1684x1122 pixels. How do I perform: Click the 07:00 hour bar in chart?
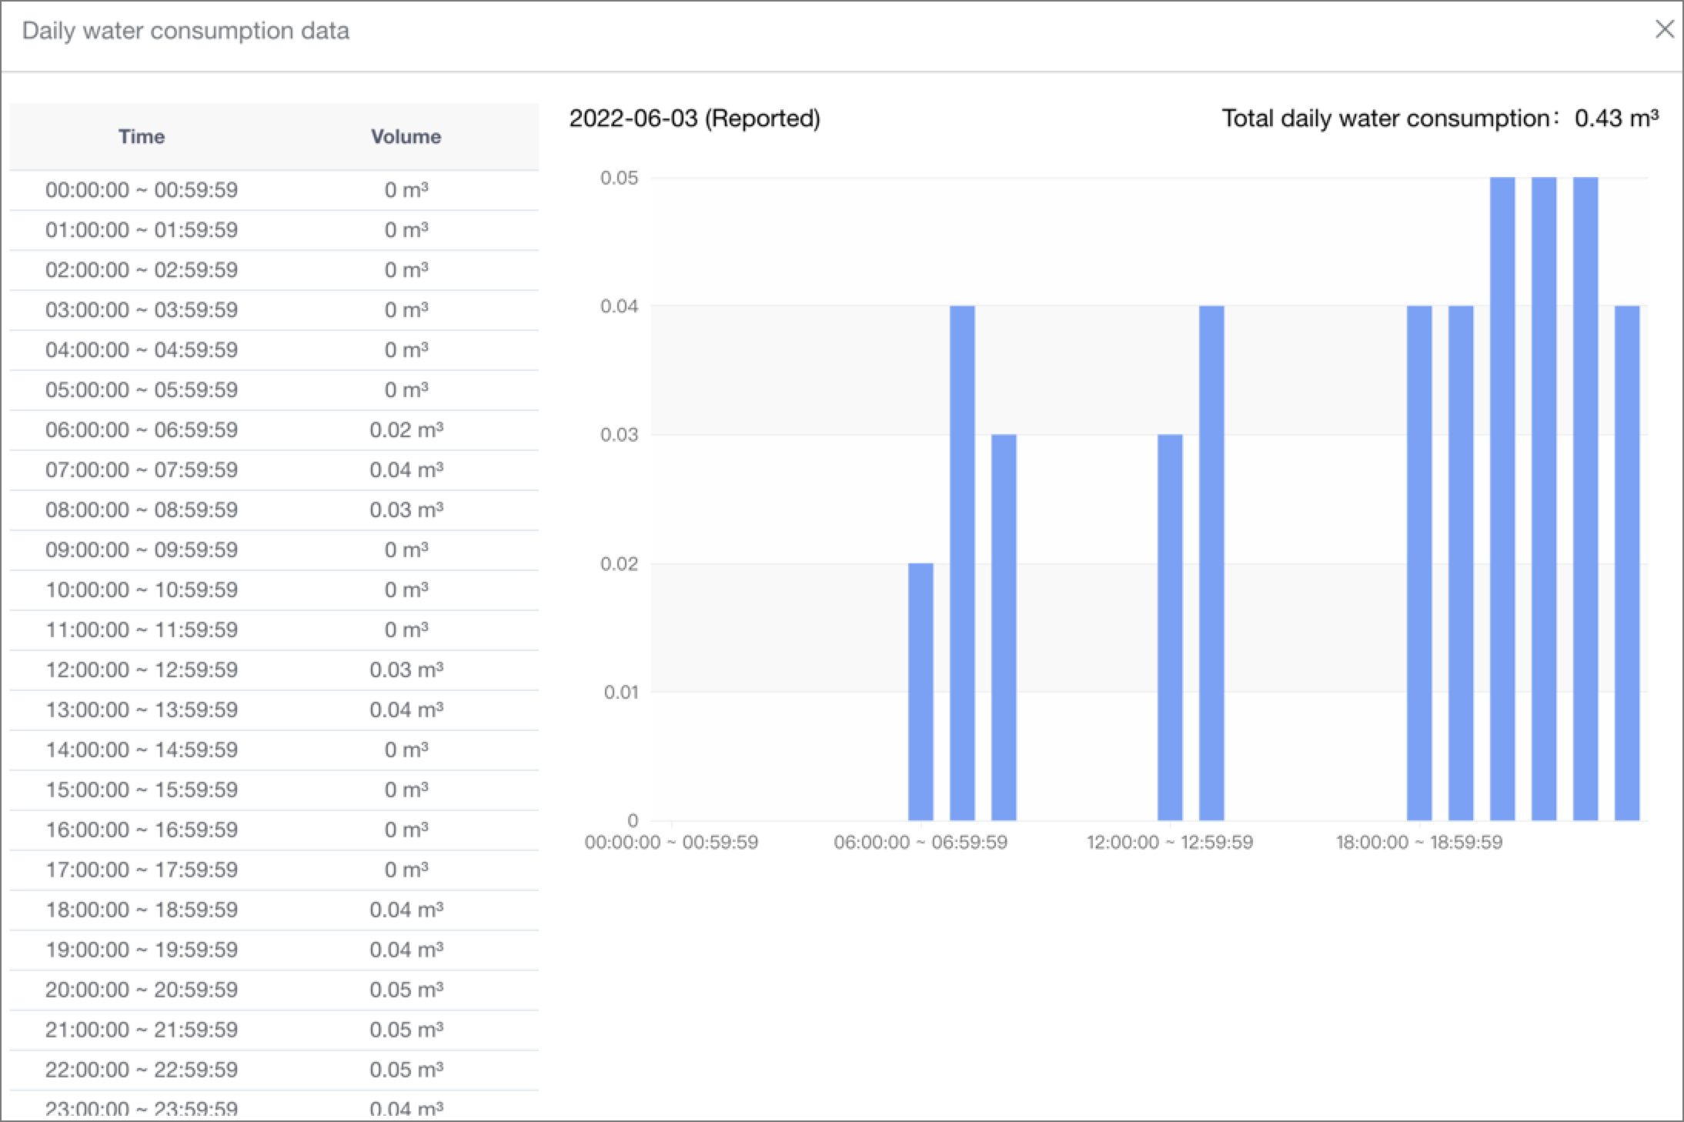[x=962, y=563]
